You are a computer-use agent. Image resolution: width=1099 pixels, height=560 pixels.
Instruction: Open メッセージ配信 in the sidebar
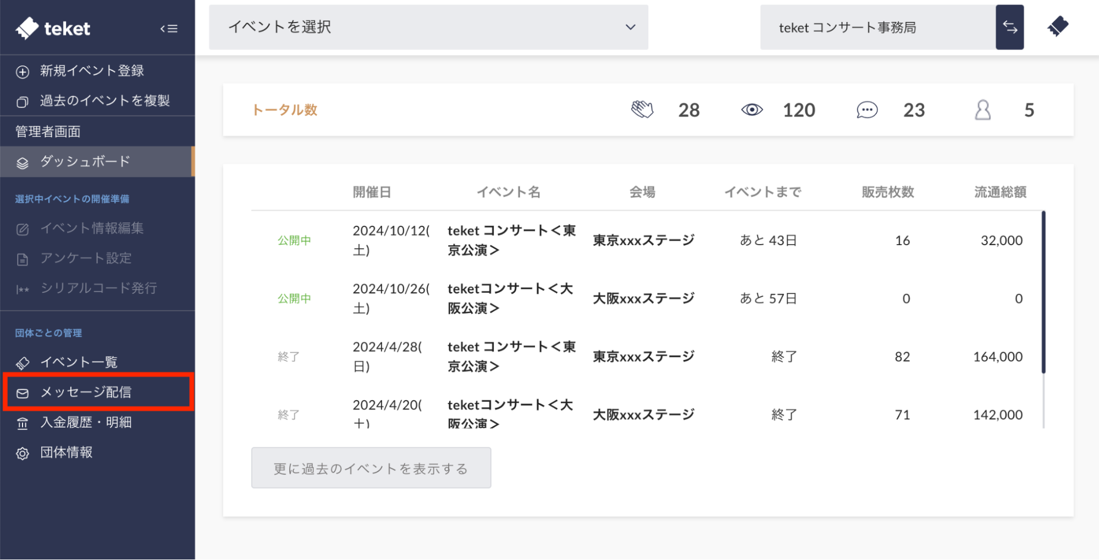[x=98, y=392]
